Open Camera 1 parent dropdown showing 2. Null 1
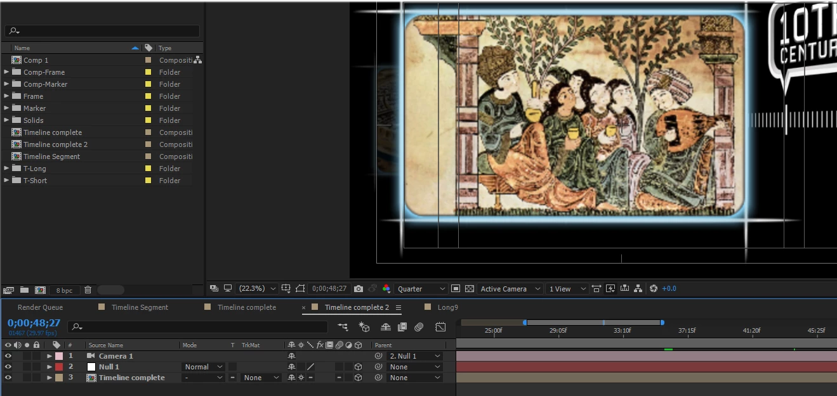 414,356
